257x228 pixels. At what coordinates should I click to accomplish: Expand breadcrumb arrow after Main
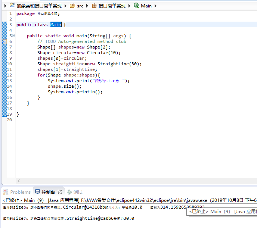(x=155, y=6)
